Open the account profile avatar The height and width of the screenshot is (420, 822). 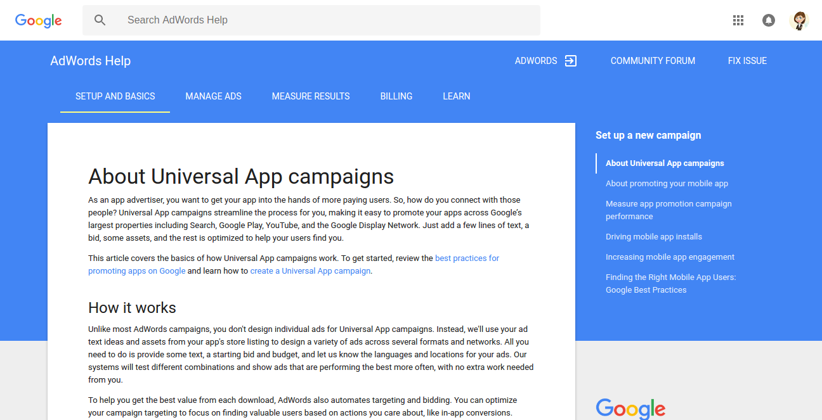pyautogui.click(x=799, y=20)
